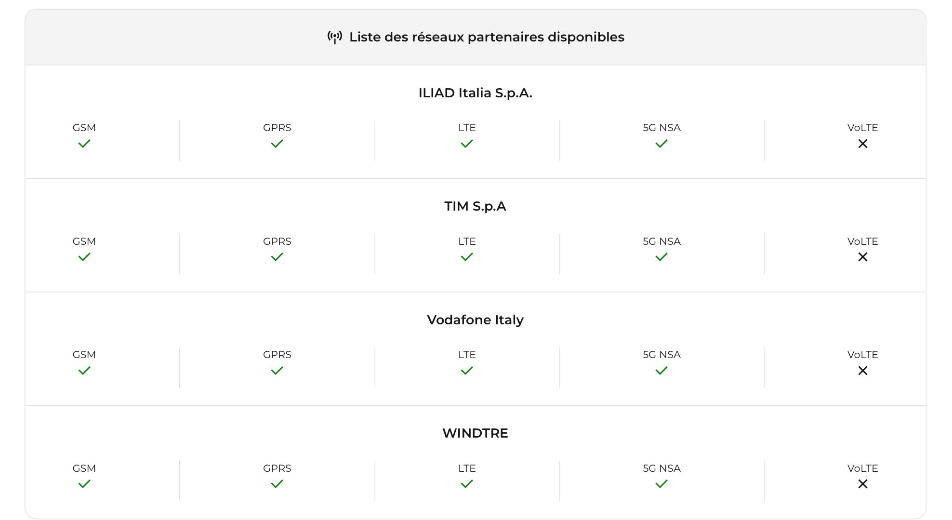Select the WINDTRE operator heading
Image resolution: width=952 pixels, height=520 pixels.
(475, 433)
